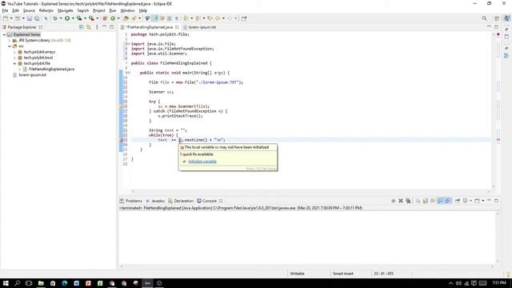Click the Package Explorer view menu icon
512x288 pixels.
(x=97, y=27)
